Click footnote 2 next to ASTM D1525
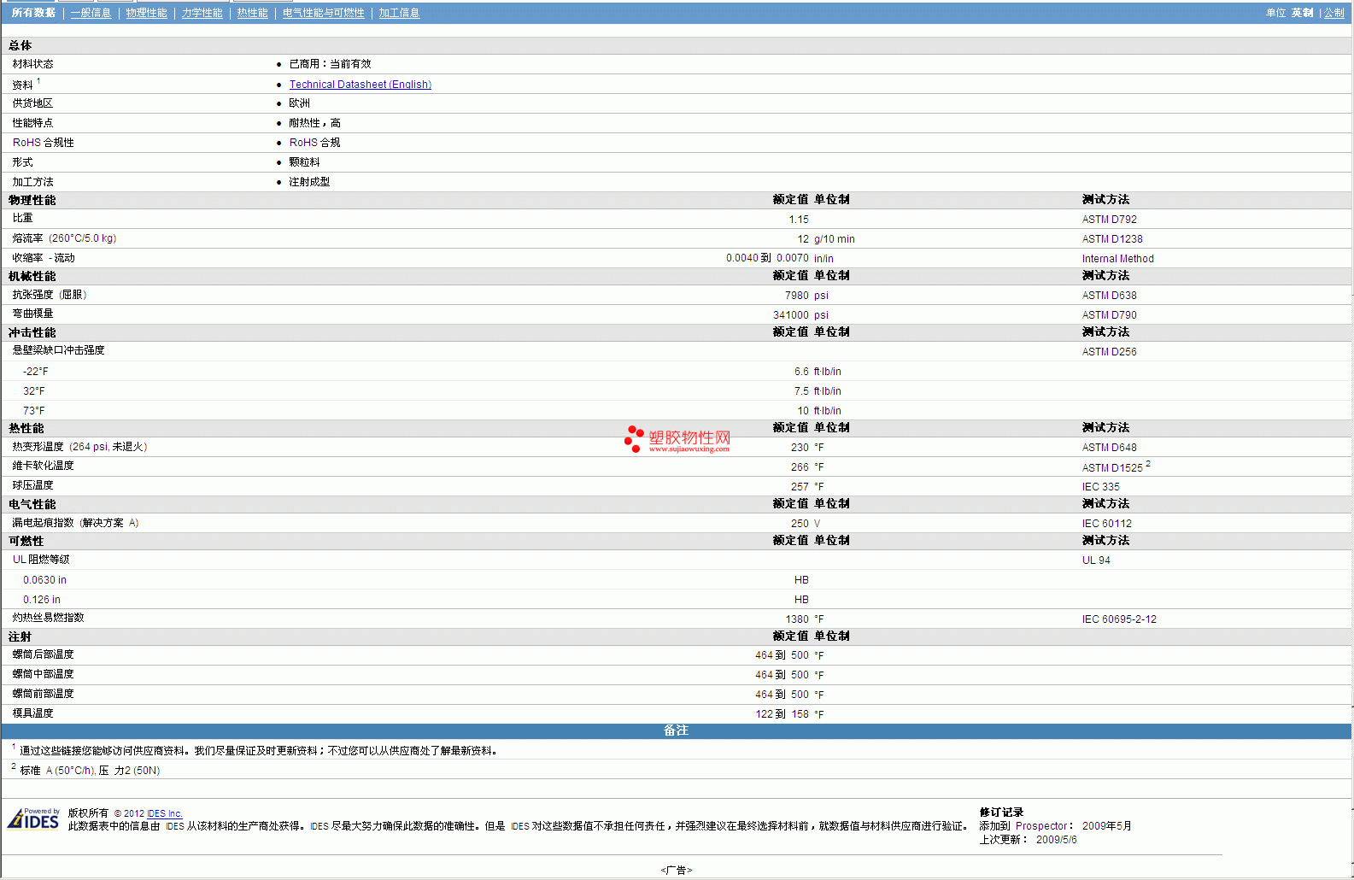 click(1147, 464)
